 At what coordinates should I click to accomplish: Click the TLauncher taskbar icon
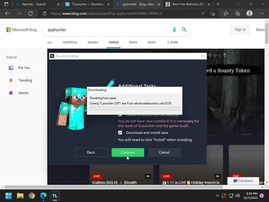point(55,196)
